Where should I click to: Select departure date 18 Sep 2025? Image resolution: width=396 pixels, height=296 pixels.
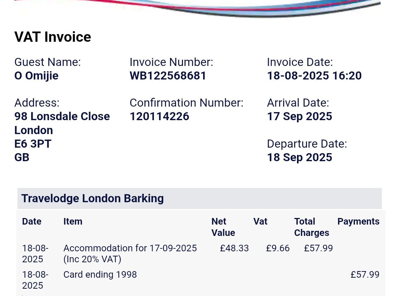point(300,158)
